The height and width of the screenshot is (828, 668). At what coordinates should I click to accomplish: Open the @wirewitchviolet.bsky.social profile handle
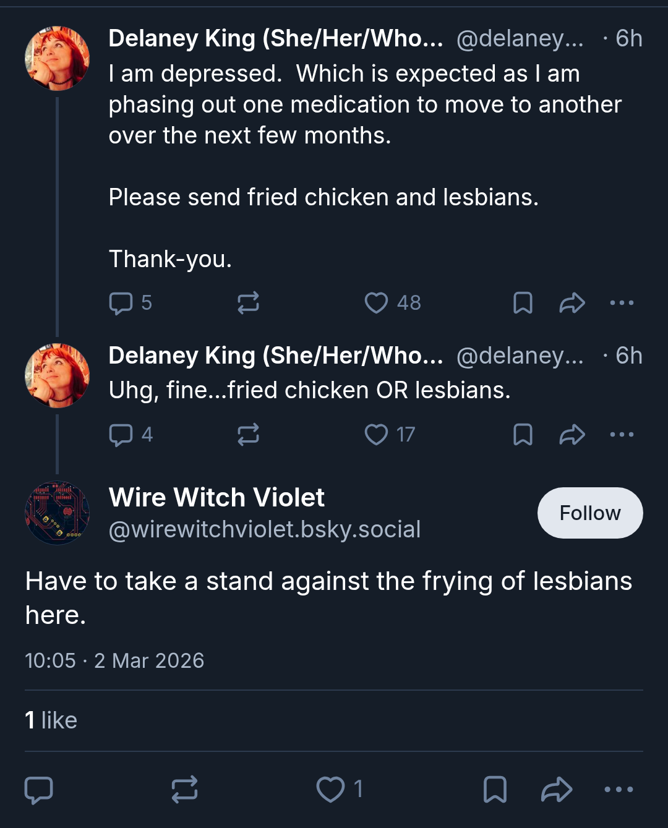(x=265, y=529)
